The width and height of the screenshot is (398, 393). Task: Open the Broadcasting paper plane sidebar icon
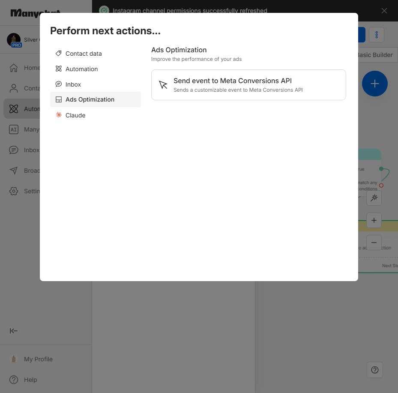click(14, 171)
